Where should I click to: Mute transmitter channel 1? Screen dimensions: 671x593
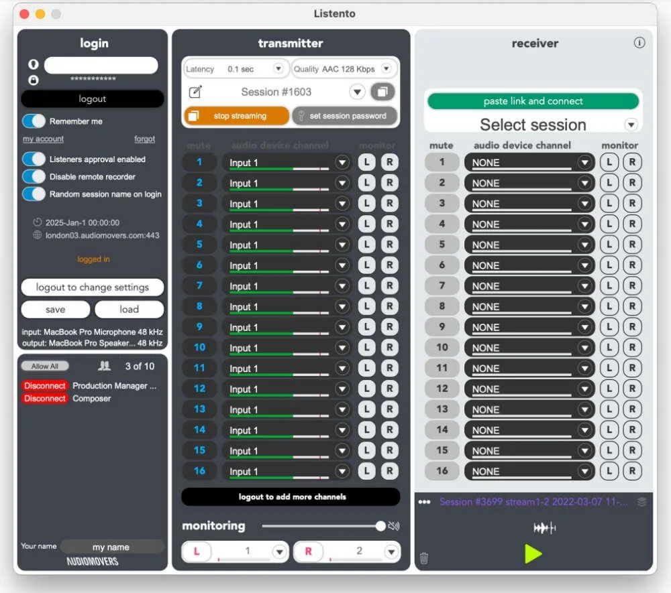click(x=199, y=162)
